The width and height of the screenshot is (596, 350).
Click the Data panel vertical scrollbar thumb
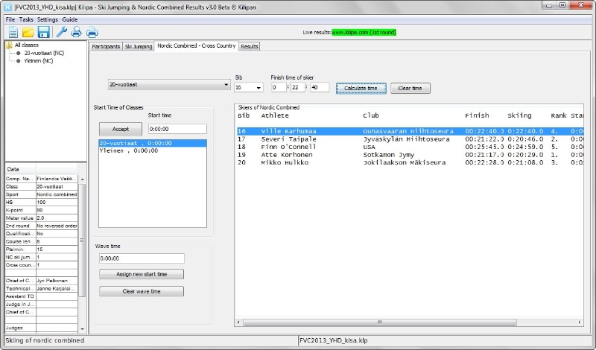point(82,241)
